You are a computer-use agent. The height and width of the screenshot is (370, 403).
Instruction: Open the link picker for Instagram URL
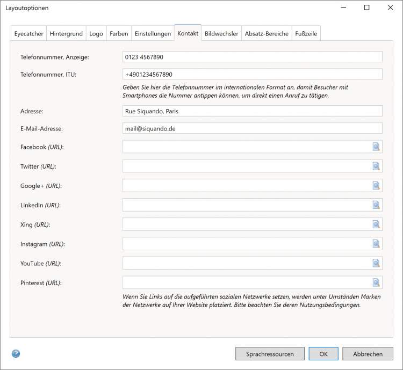[x=376, y=244]
